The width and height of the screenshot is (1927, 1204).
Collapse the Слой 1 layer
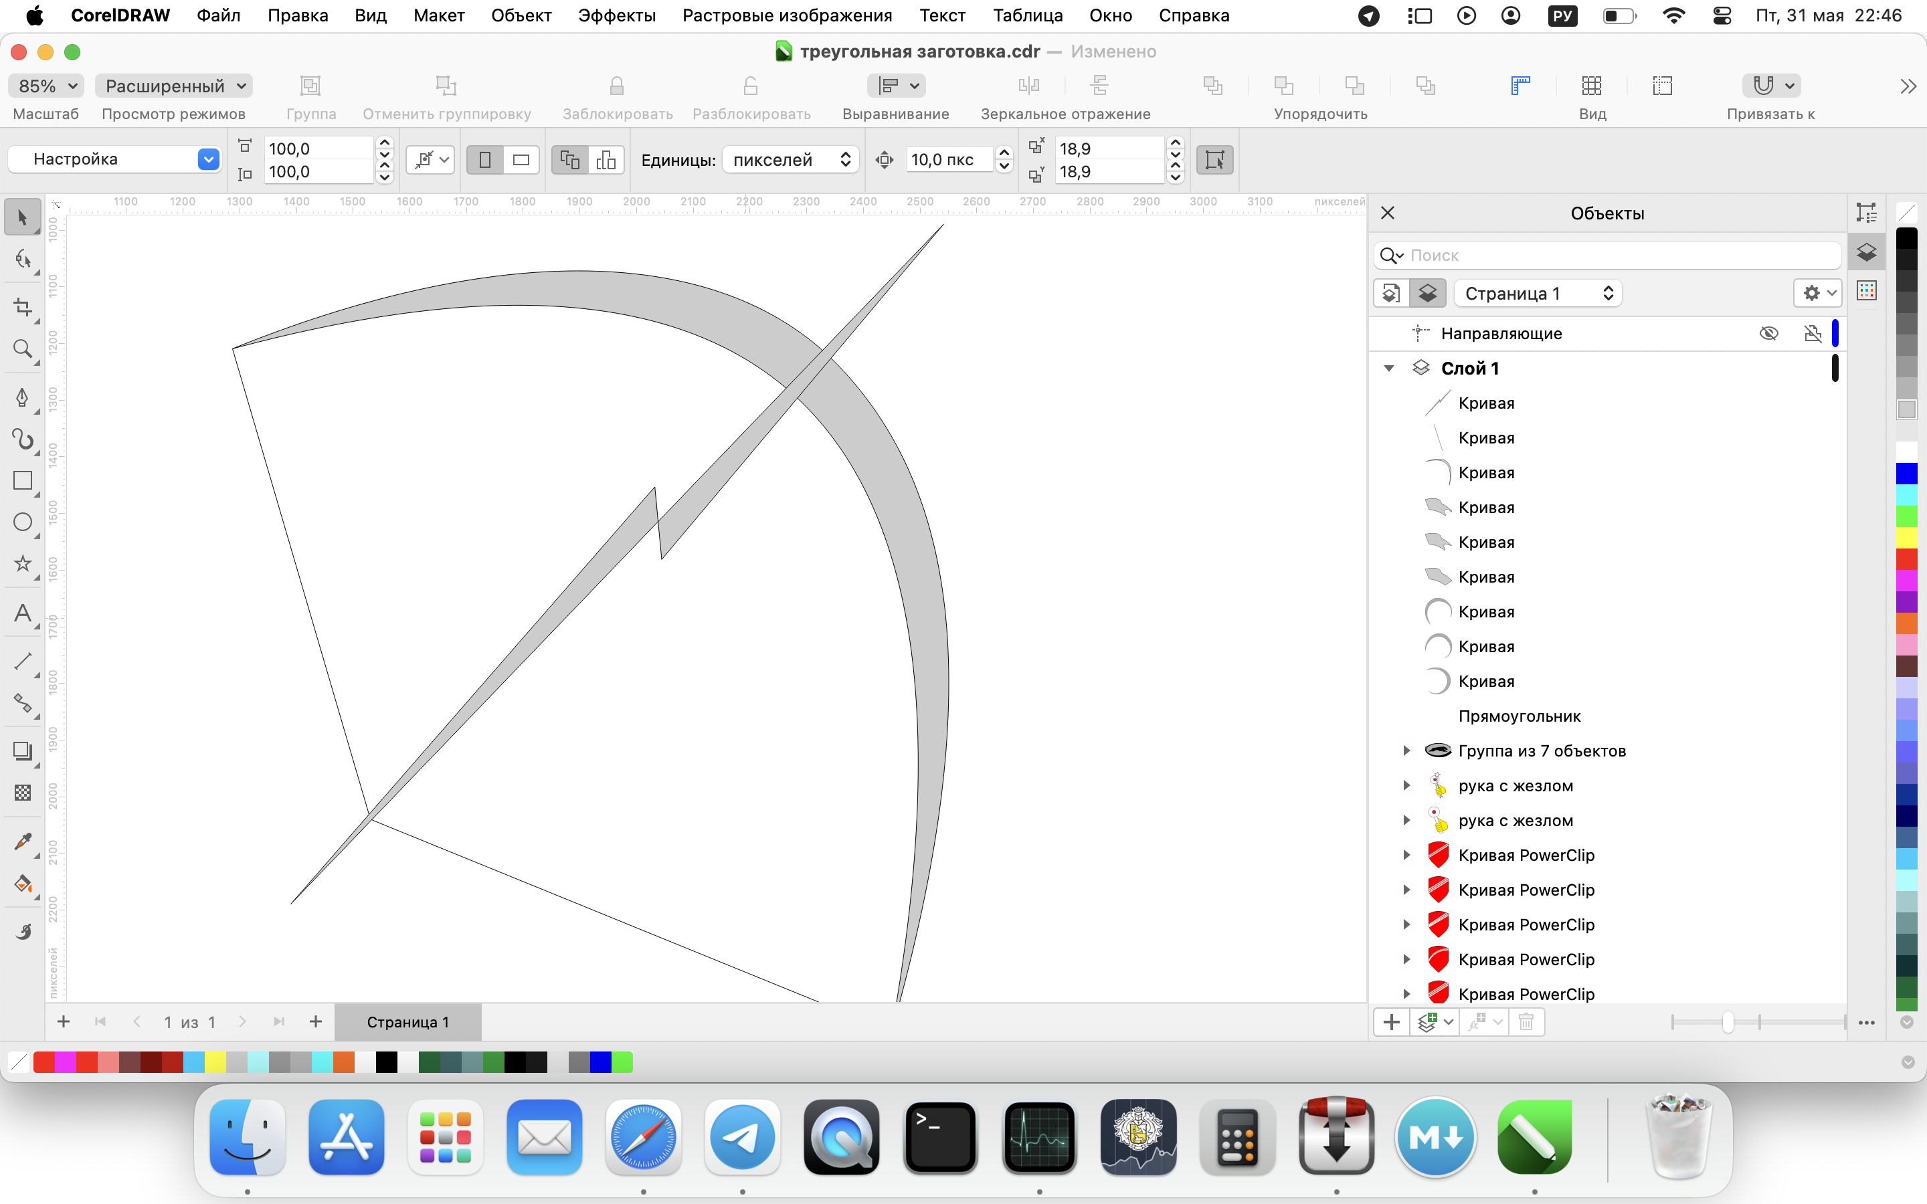1390,368
